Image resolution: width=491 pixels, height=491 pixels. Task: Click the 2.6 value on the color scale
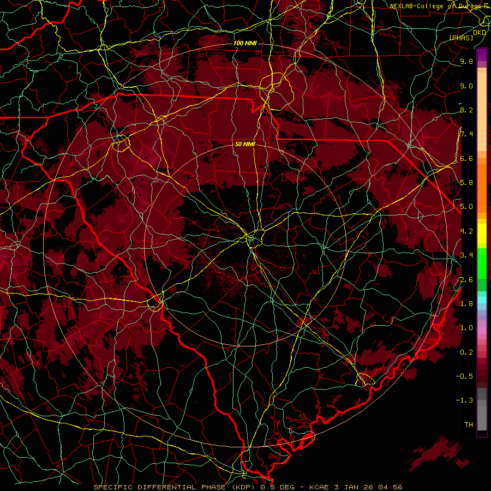466,279
